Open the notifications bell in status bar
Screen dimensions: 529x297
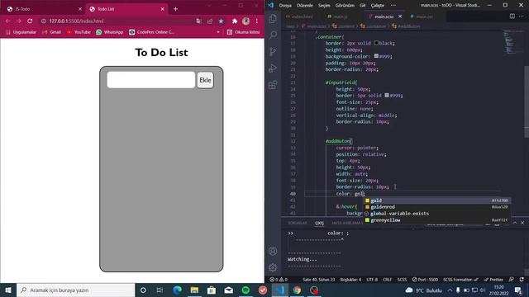click(522, 280)
